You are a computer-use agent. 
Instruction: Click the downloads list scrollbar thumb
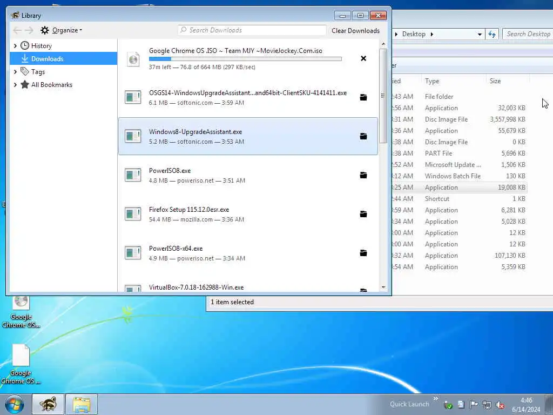tap(383, 96)
